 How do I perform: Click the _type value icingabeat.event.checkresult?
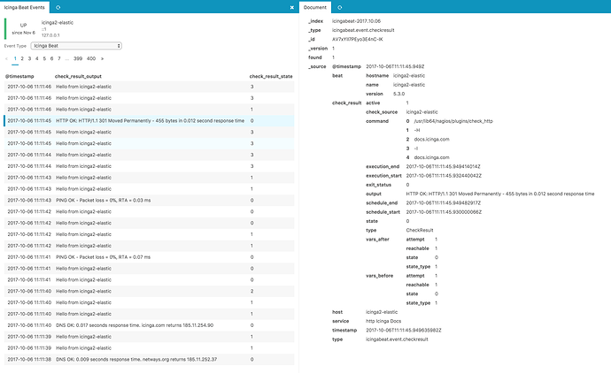(363, 30)
